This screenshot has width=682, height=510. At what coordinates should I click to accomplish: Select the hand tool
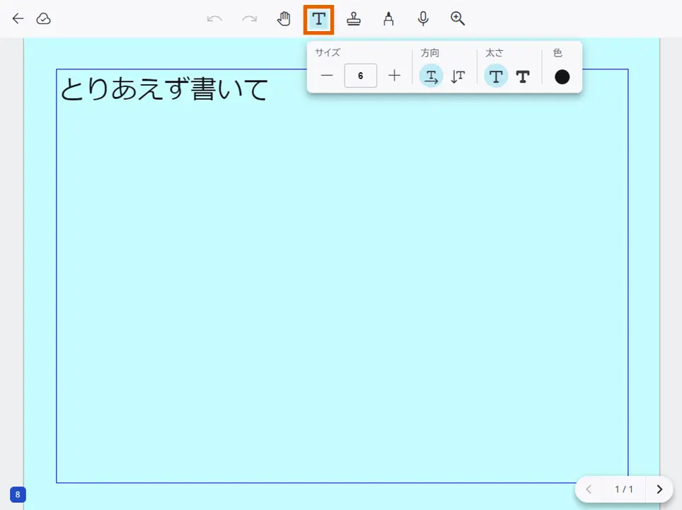point(284,18)
